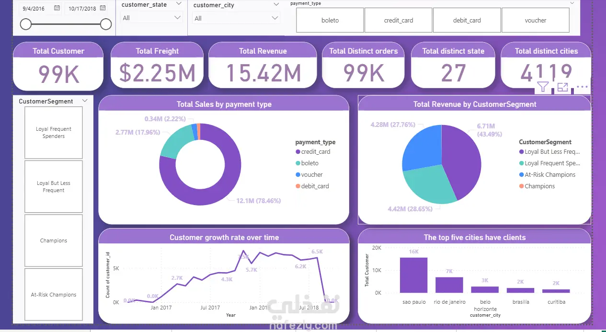606x332 pixels.
Task: Click the voucher payment type tile
Action: [536, 20]
